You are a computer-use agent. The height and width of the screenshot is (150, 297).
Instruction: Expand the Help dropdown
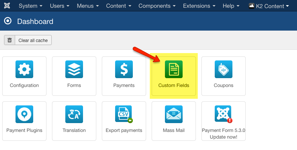click(231, 6)
